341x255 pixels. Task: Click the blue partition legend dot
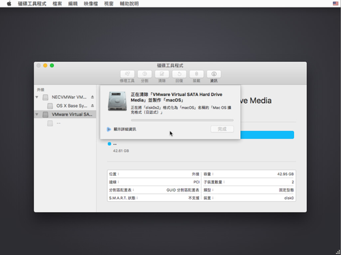click(109, 144)
